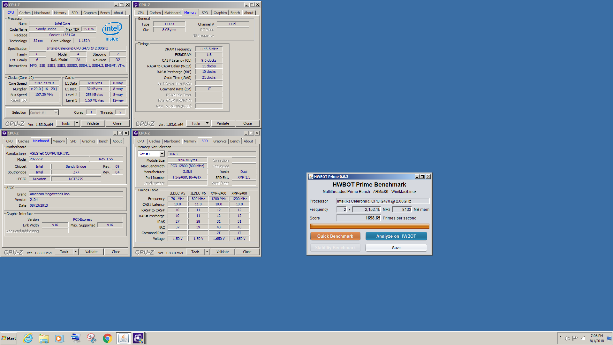
Task: Click the Core Speed value 2147.73 MHz
Action: 44,83
